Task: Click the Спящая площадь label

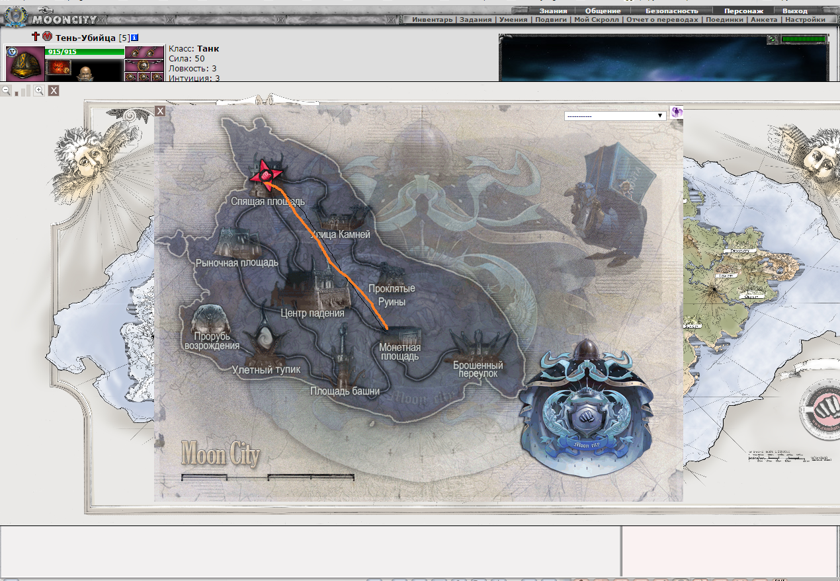Action: coord(268,201)
